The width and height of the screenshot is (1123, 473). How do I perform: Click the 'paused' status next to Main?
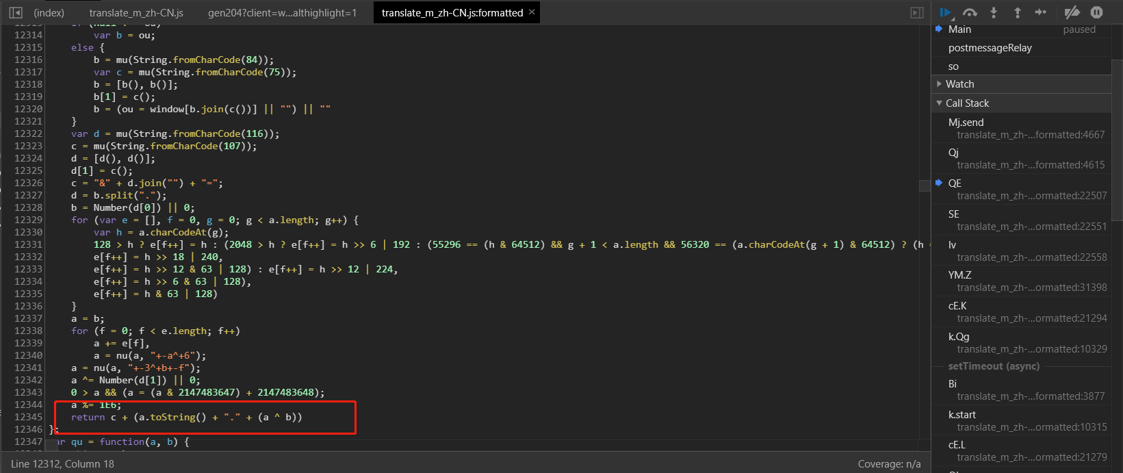pyautogui.click(x=1079, y=29)
